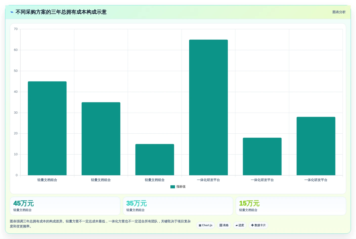
Task: Select the 一体化研发平台 bar reaching 28
Action: point(316,146)
